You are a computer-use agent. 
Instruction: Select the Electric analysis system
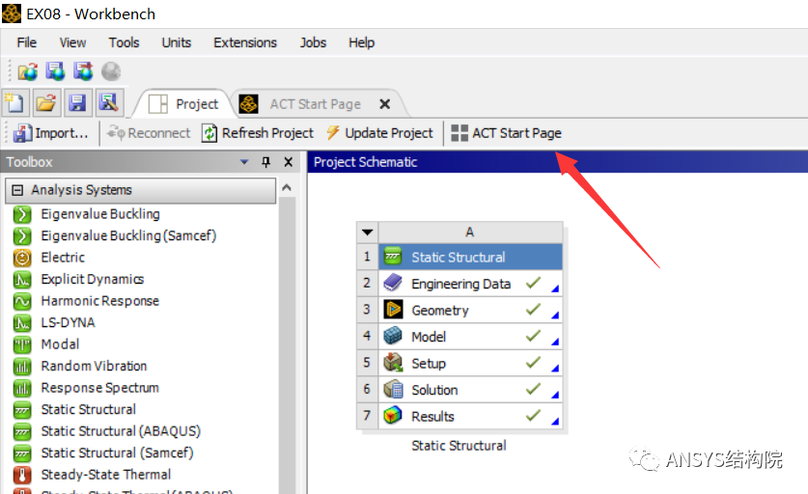63,257
